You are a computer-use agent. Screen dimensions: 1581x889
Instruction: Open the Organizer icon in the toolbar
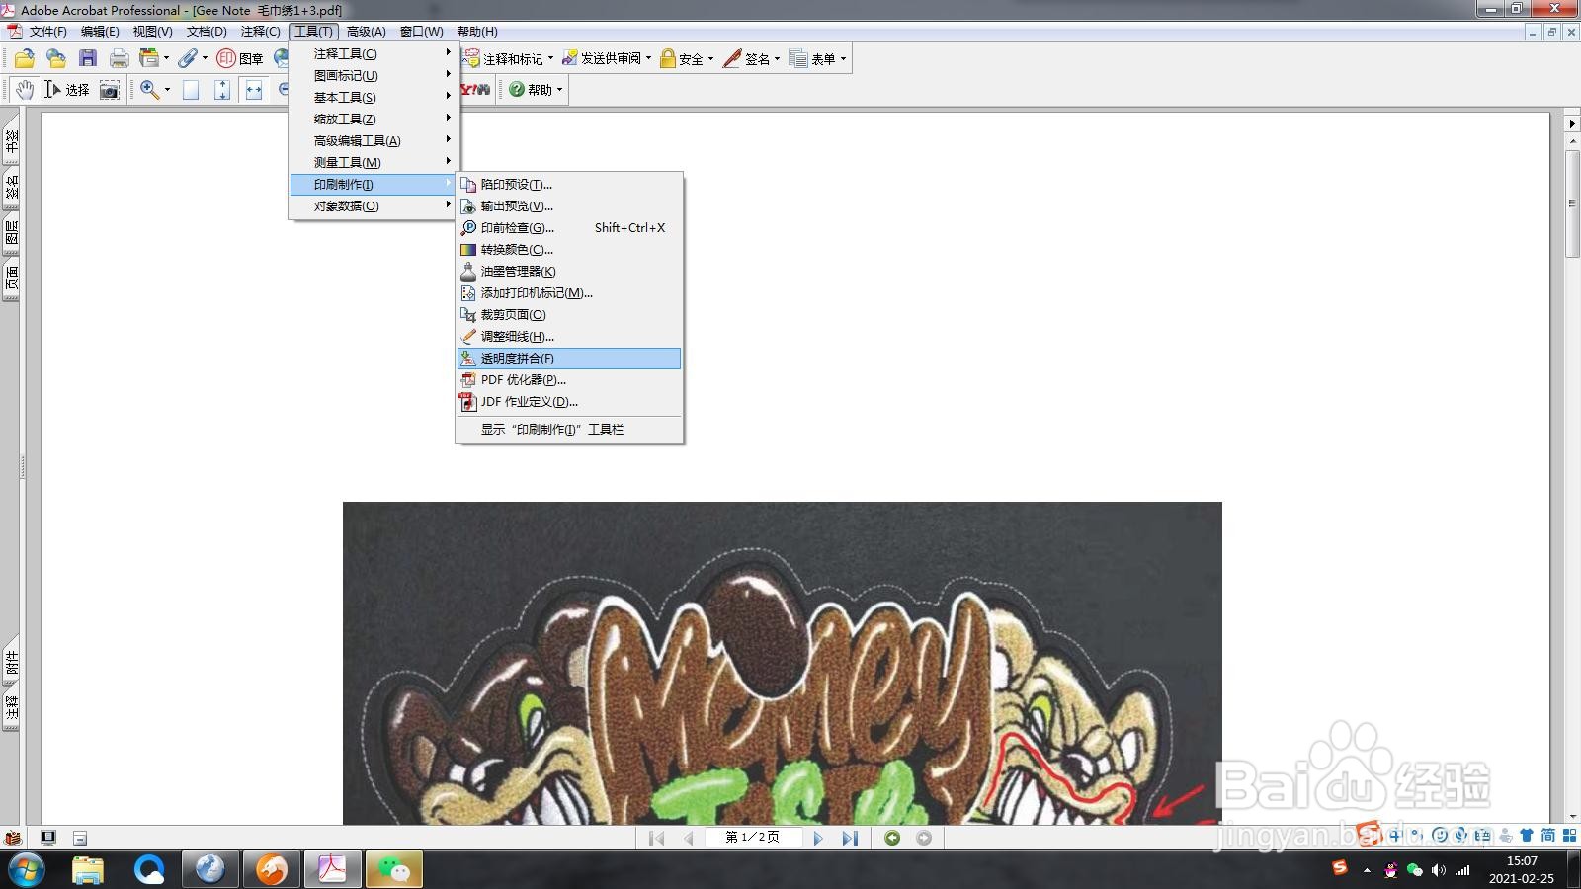click(149, 59)
